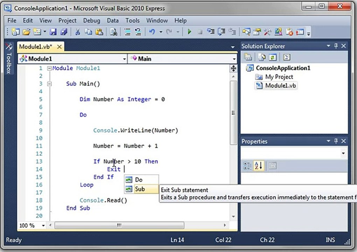Open the Main method name combo box
Viewport: 357px width, 252px height.
pyautogui.click(x=182, y=59)
